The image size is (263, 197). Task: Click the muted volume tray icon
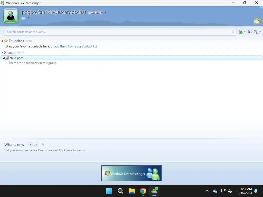[230, 191]
